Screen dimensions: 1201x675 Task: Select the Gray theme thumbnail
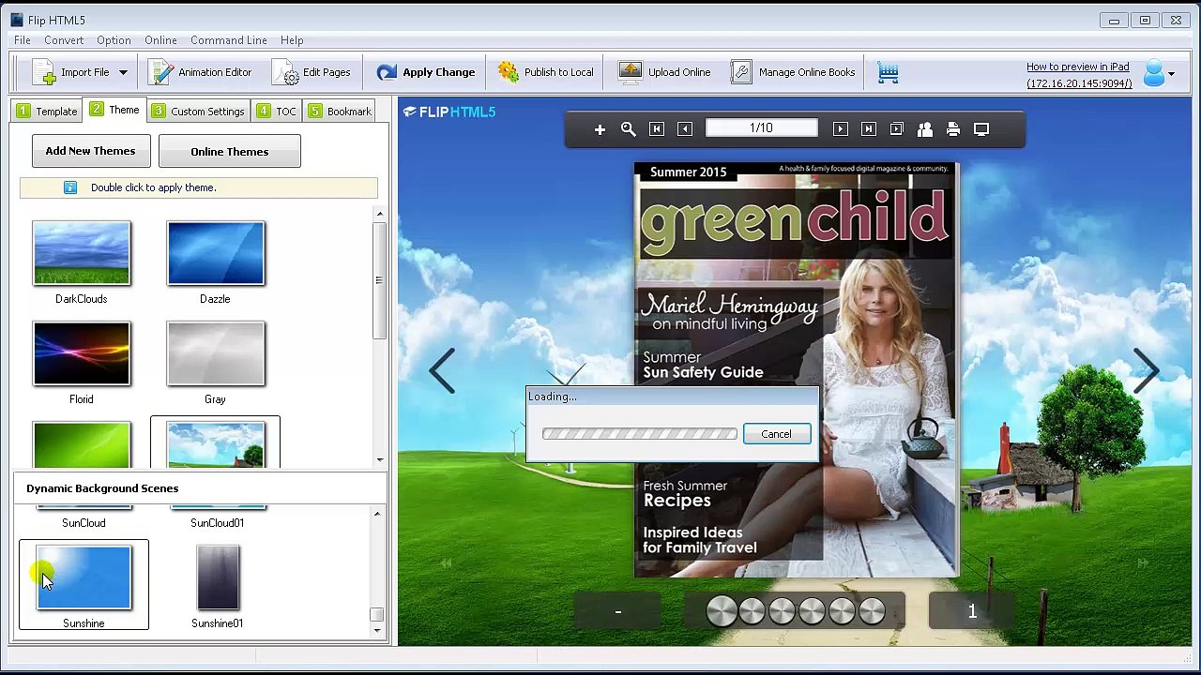(216, 353)
